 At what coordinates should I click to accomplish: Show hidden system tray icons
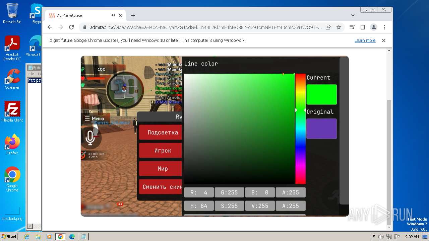374,237
